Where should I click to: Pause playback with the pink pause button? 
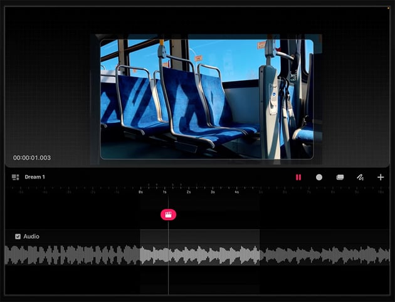click(298, 177)
